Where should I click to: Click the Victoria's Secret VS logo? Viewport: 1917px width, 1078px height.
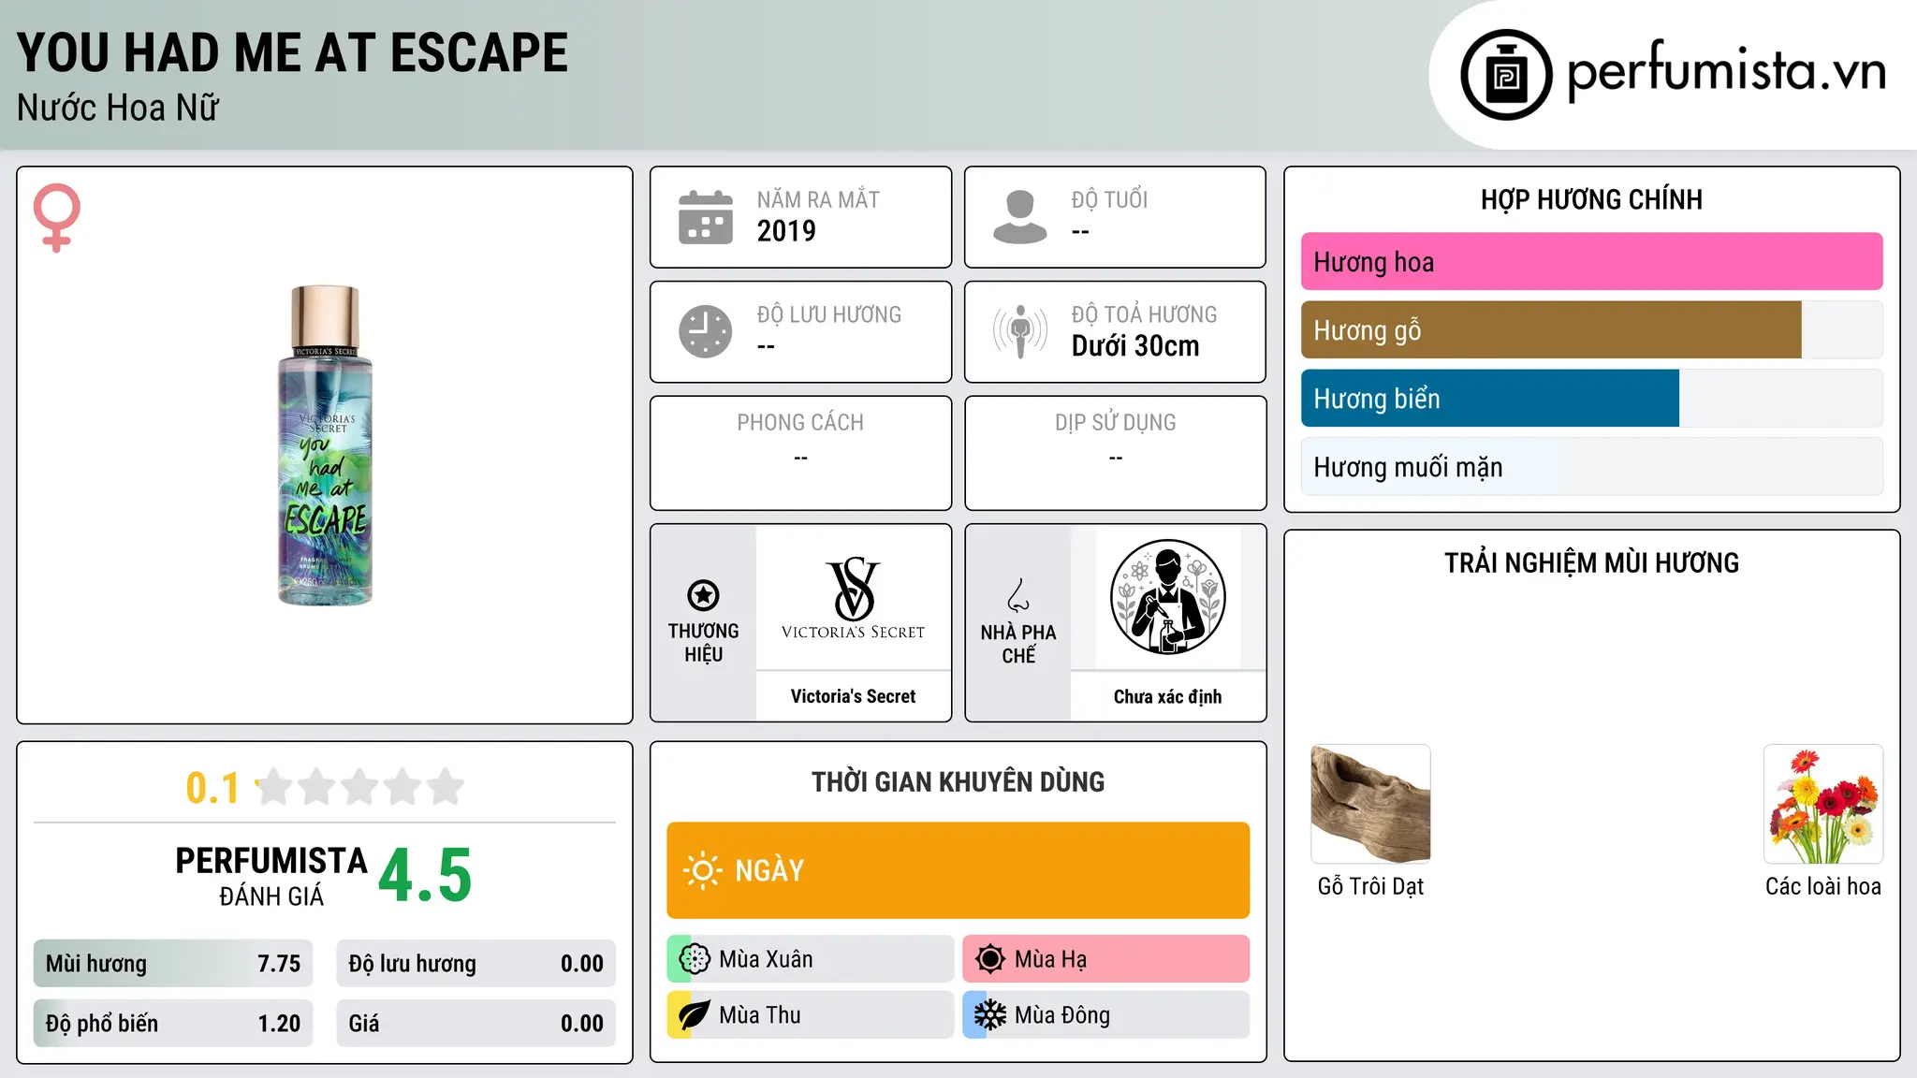853,598
